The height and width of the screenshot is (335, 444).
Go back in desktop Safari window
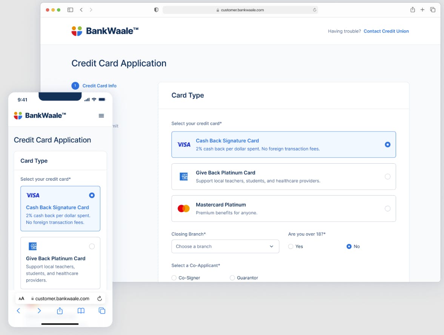click(x=81, y=10)
